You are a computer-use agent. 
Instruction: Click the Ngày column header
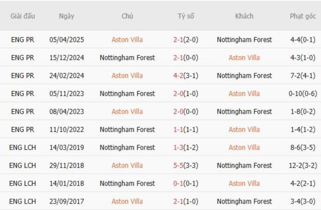coord(67,16)
